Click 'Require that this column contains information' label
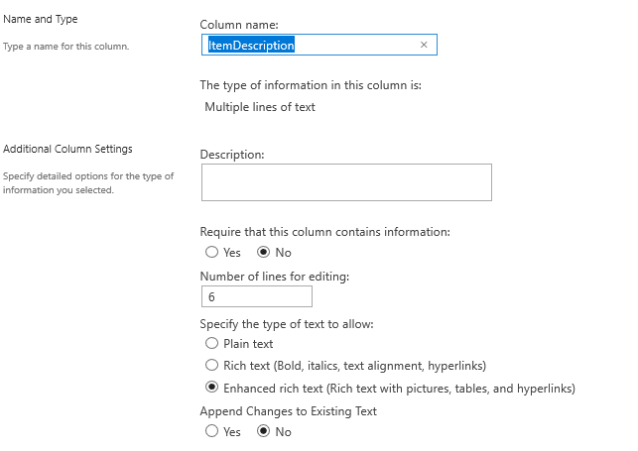The image size is (638, 451). tap(324, 232)
